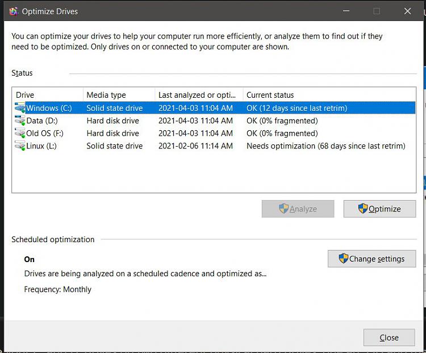Select the Old OS (F:) drive row

tap(215, 133)
